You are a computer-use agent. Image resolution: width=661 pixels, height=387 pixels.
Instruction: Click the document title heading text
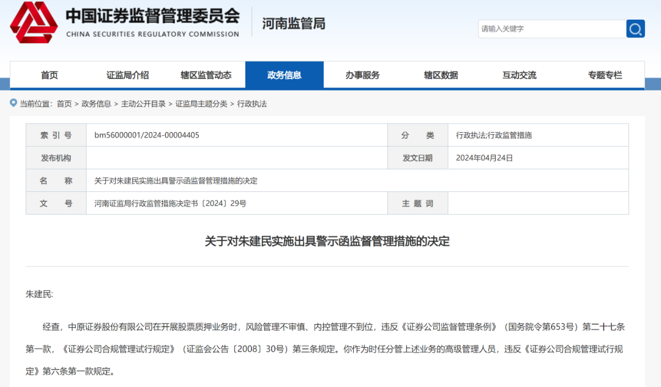coord(327,241)
